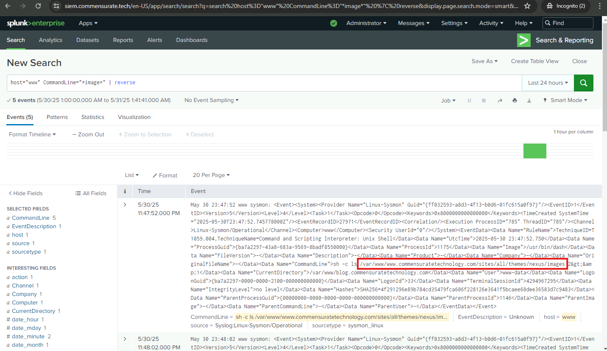Switch to the Statistics tab
This screenshot has height=351, width=607.
point(92,117)
